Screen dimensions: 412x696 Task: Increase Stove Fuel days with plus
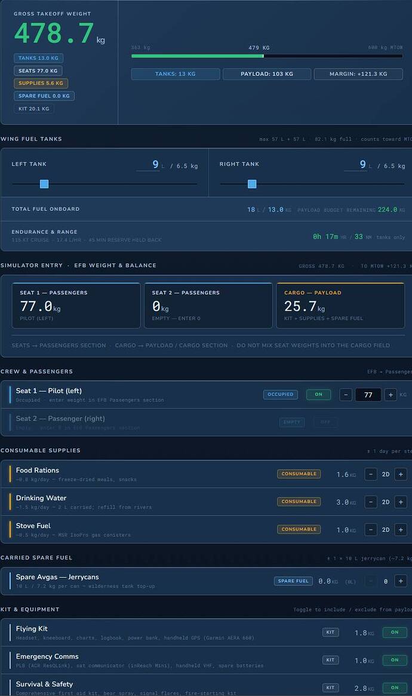401,529
